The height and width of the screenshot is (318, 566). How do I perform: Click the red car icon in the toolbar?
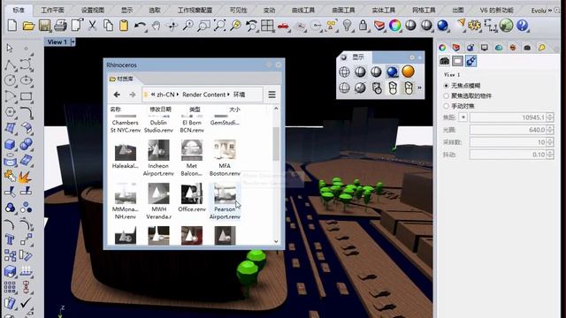tap(283, 26)
